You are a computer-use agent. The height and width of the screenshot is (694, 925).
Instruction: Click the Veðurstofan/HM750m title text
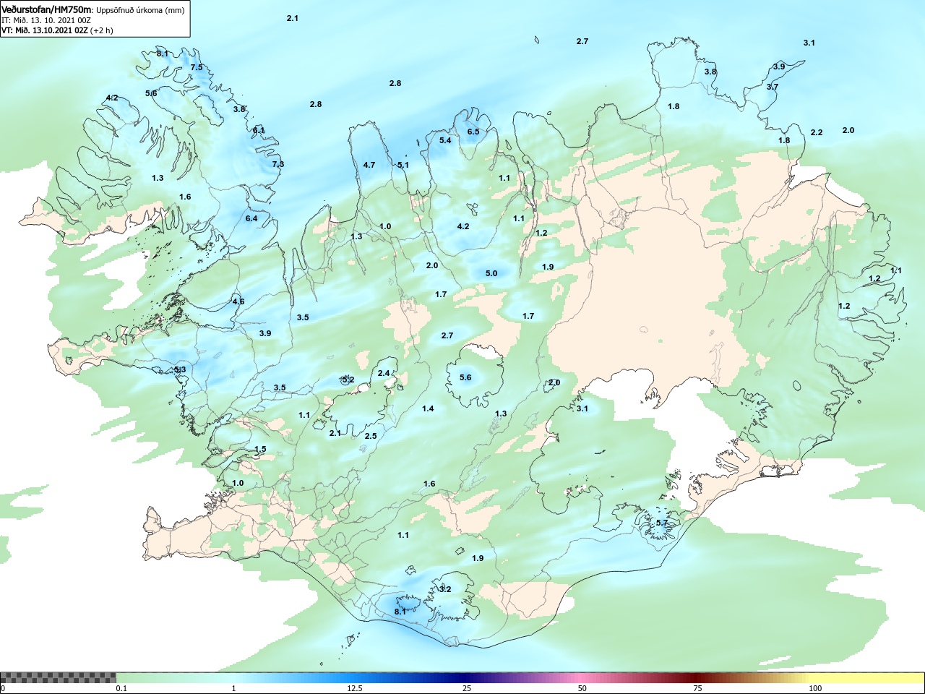pyautogui.click(x=47, y=9)
